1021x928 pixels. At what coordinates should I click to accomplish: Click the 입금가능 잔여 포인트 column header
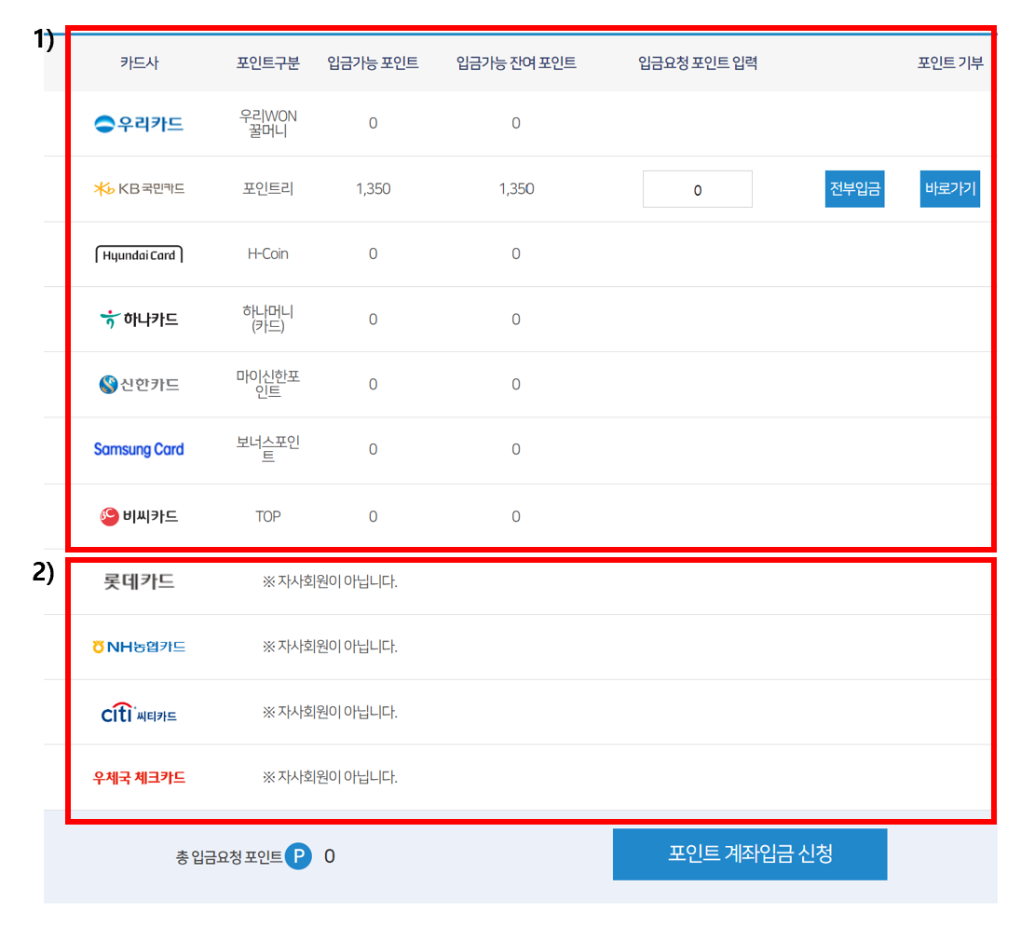point(516,63)
